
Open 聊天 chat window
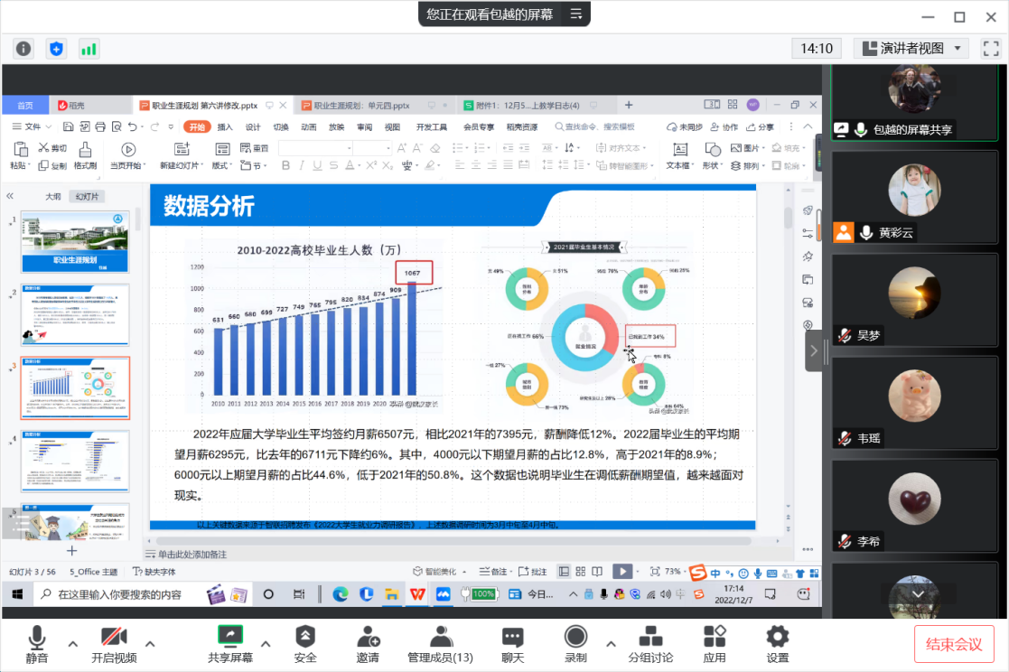point(513,643)
